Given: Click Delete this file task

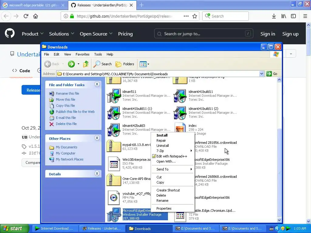Looking at the screenshot, I should click(66, 124).
